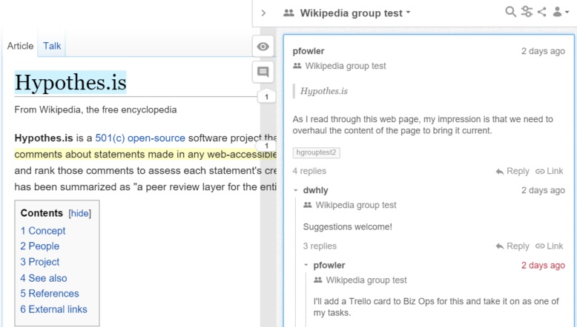Click the hgrouptest2 tag
Image resolution: width=577 pixels, height=327 pixels.
(316, 152)
